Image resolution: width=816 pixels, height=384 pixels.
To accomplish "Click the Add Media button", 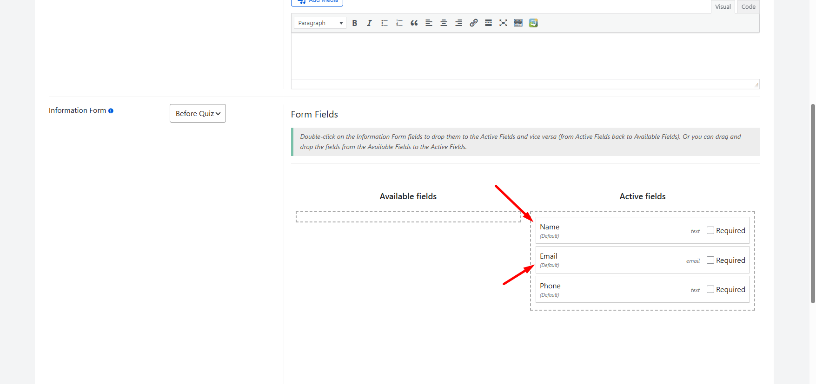I will (x=317, y=2).
